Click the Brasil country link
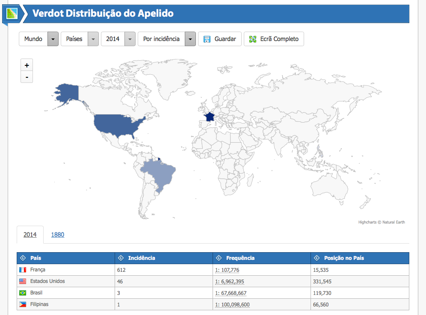 (36, 293)
